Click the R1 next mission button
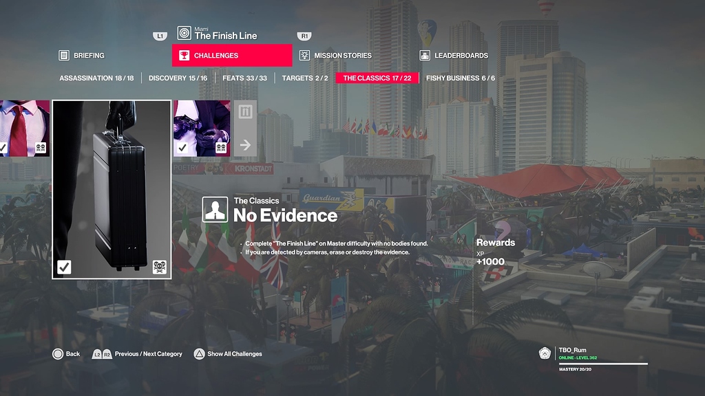Viewport: 705px width, 396px height. [304, 36]
